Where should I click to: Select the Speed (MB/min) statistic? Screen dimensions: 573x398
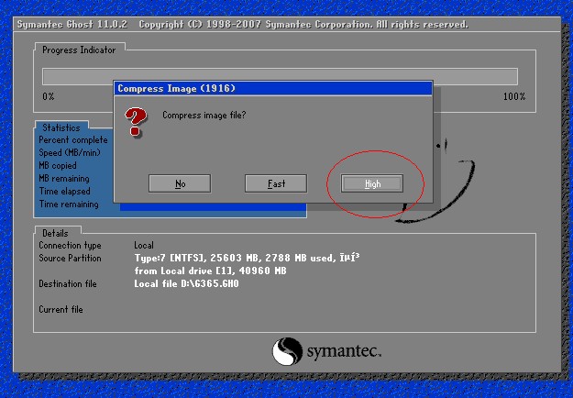point(70,153)
